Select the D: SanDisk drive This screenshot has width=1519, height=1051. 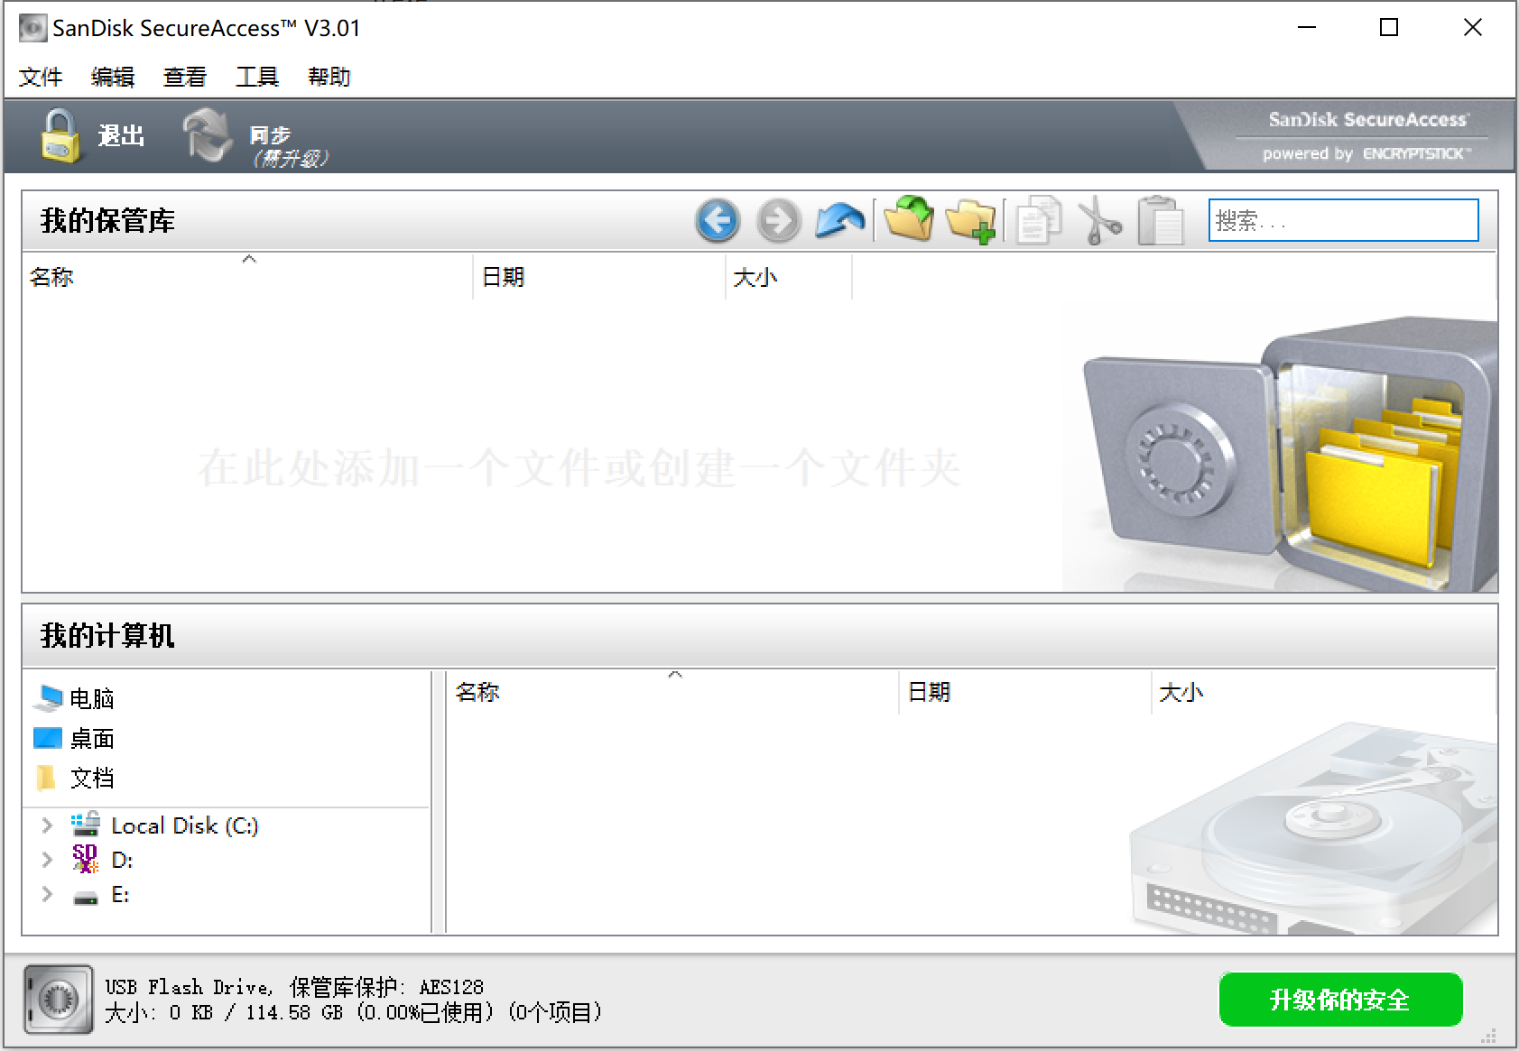(x=122, y=860)
